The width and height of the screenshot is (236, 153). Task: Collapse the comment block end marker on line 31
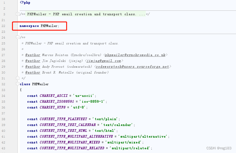[18, 78]
